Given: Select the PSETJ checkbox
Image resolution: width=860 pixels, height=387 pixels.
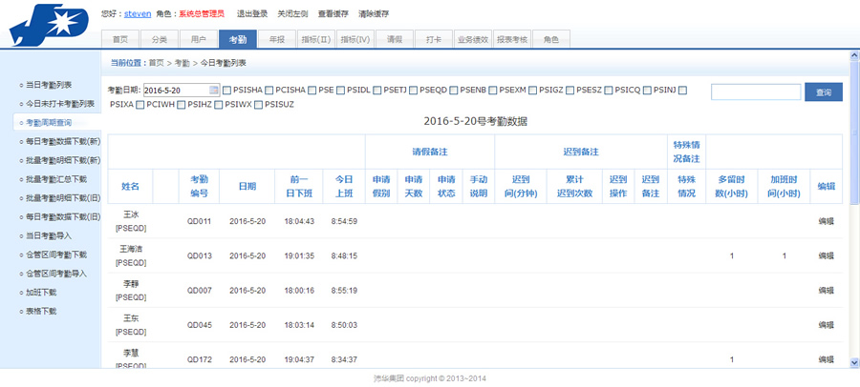Looking at the screenshot, I should coord(376,91).
